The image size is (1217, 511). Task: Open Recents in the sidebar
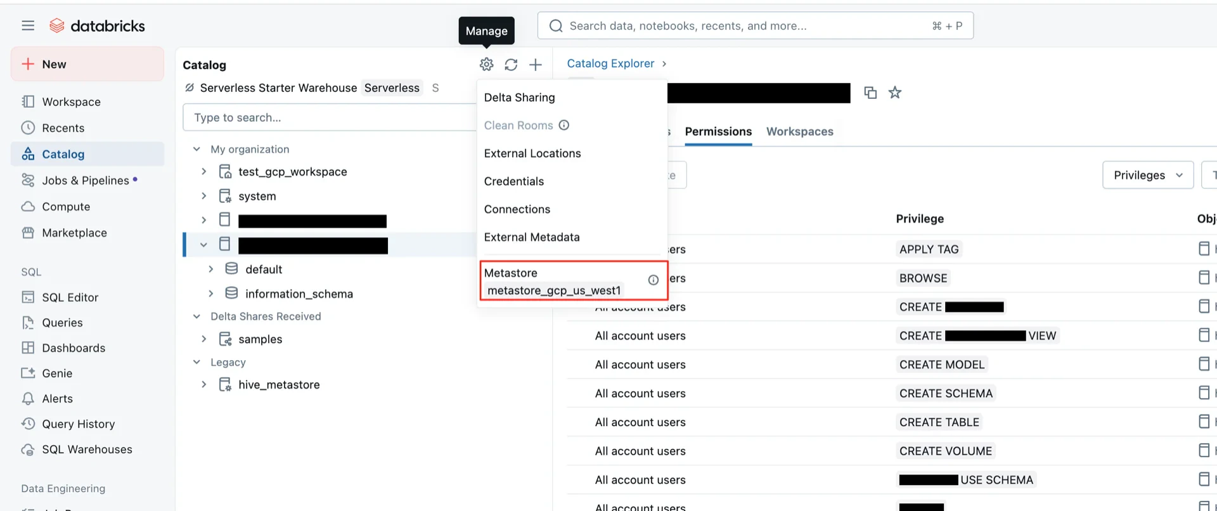tap(87, 127)
